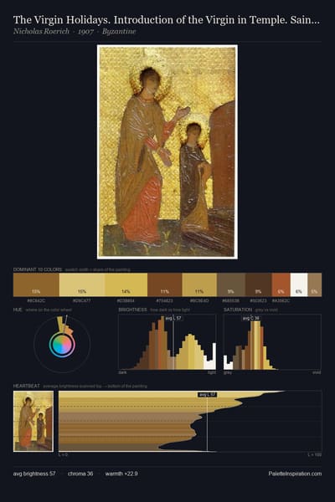Click the 'avg L 57' label on Heartbeat chart

click(x=208, y=395)
